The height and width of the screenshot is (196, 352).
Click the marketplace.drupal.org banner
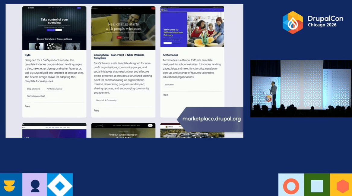click(x=211, y=119)
